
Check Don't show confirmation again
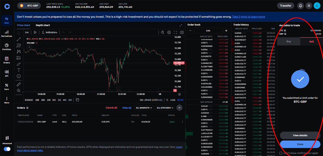[x=281, y=153]
